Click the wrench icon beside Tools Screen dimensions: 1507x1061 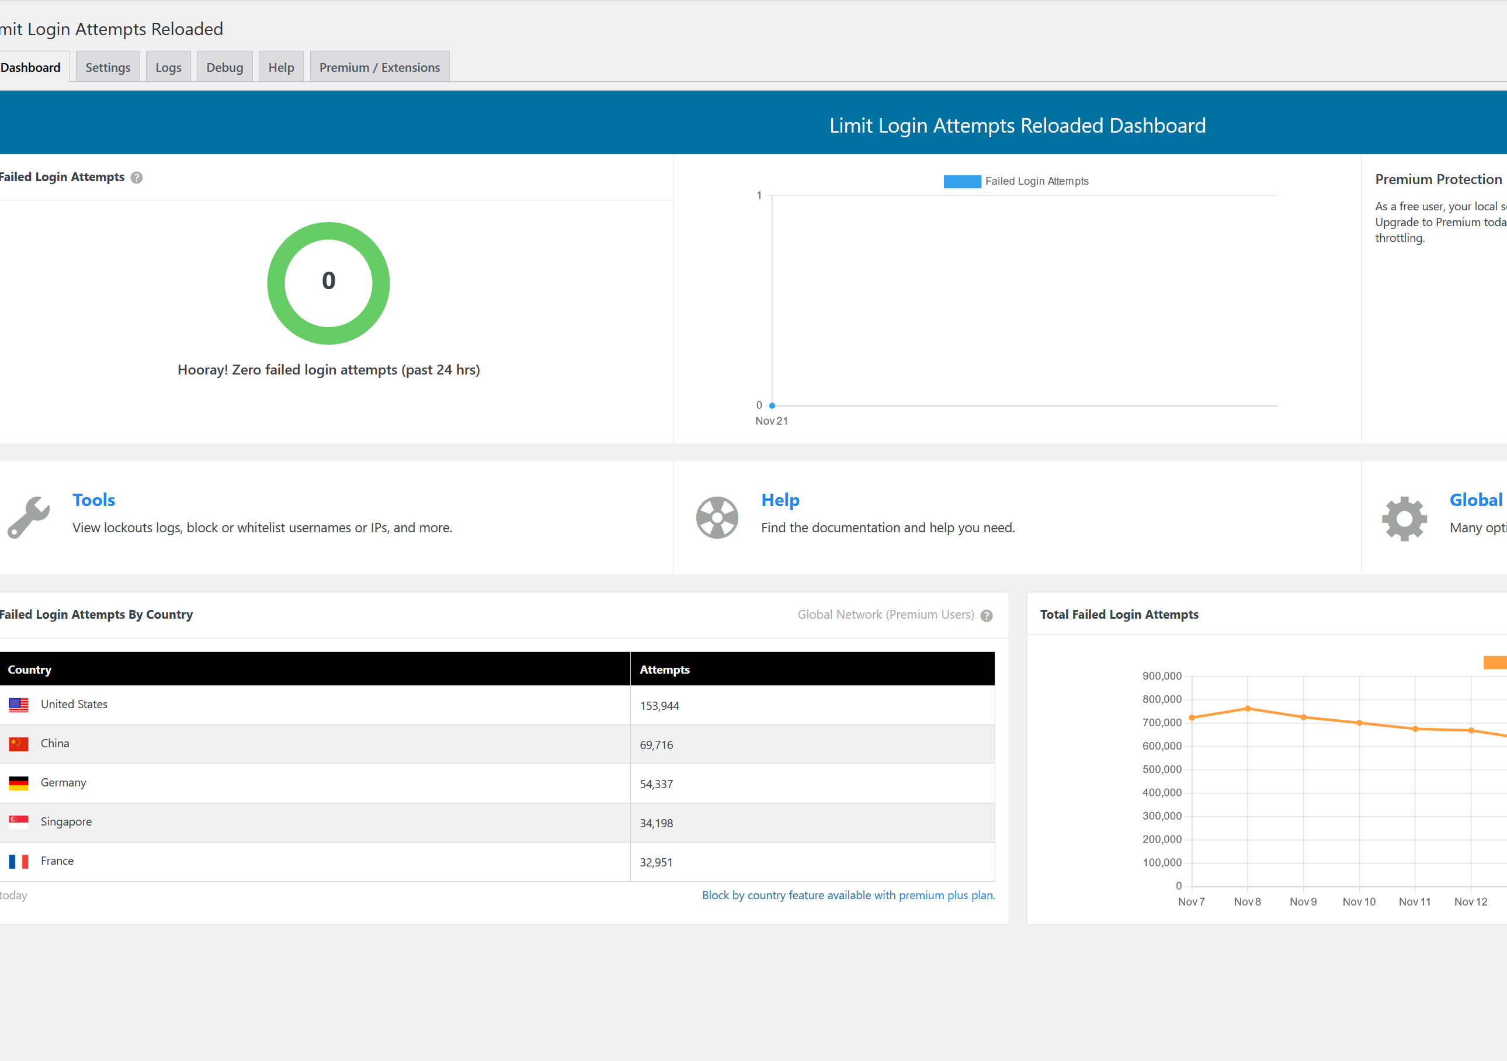[28, 518]
